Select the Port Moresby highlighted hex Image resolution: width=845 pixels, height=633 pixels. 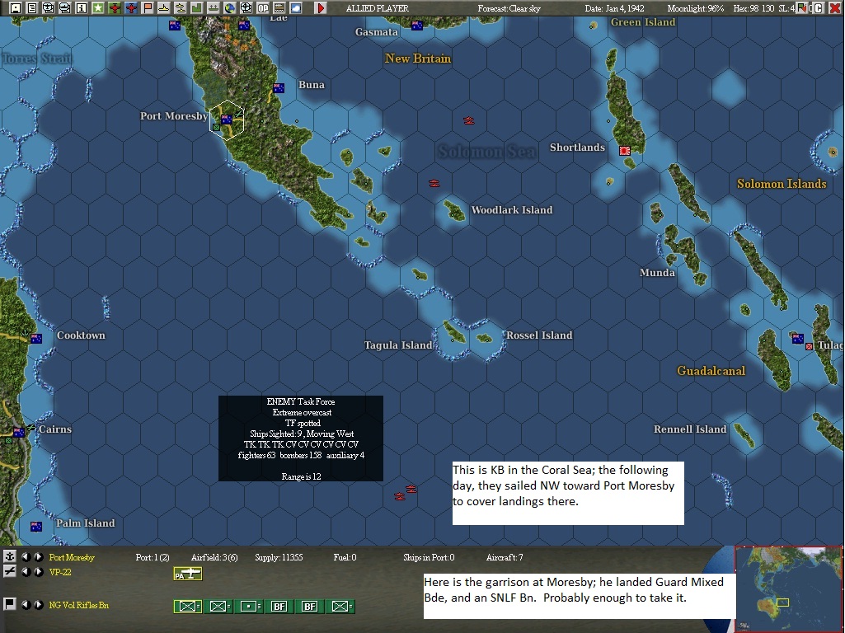[227, 120]
